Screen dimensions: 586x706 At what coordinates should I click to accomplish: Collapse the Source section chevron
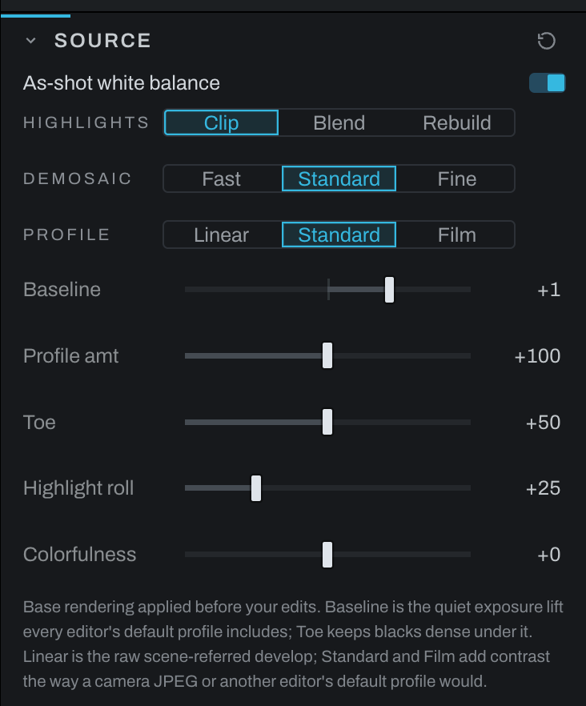(30, 41)
